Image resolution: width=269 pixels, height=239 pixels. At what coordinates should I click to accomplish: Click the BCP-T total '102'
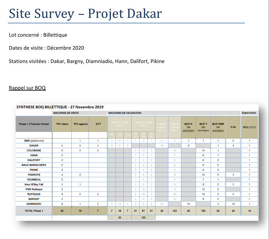point(203,211)
